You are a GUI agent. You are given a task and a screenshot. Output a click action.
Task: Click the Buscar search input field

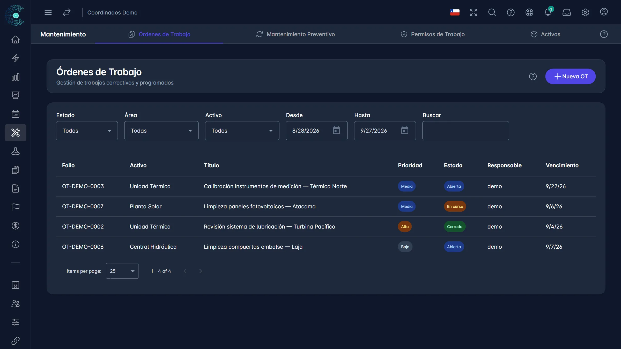pos(465,131)
